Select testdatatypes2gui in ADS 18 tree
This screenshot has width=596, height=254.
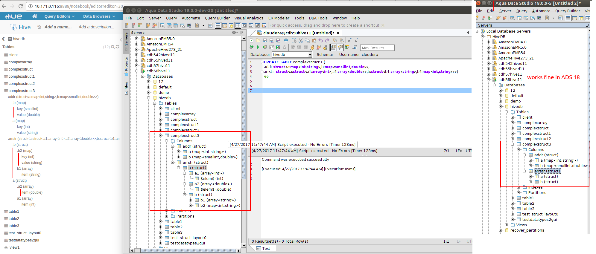point(539,219)
